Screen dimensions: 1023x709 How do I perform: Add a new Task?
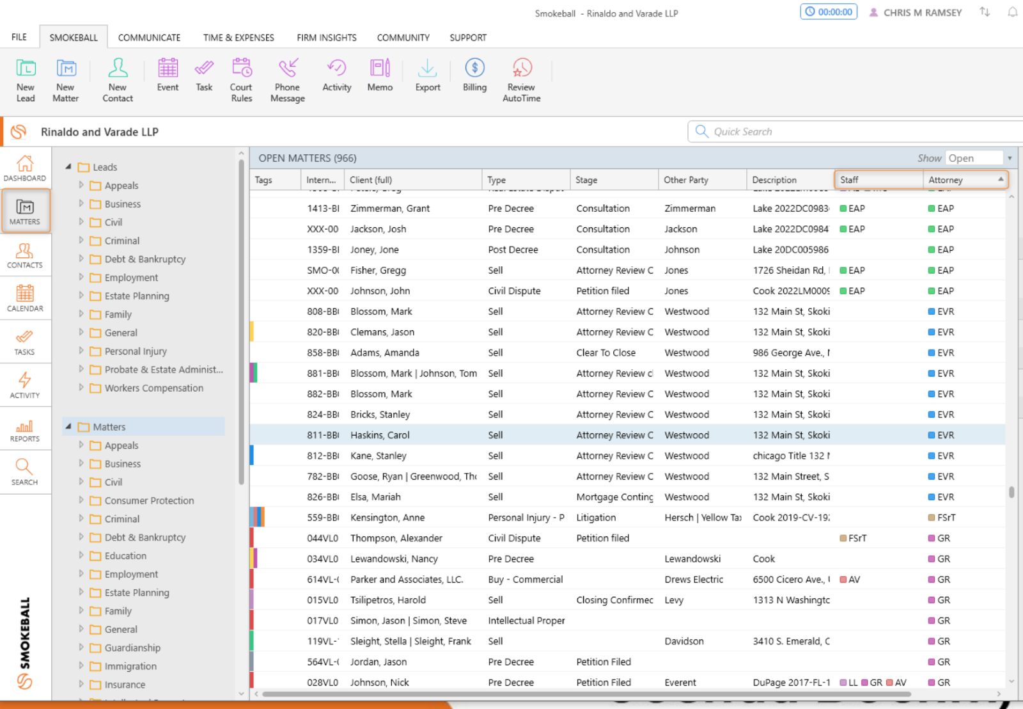[x=204, y=74]
